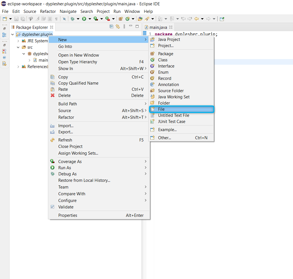Click the New Java Class toolbar icon
The width and height of the screenshot is (293, 279).
(x=128, y=19)
